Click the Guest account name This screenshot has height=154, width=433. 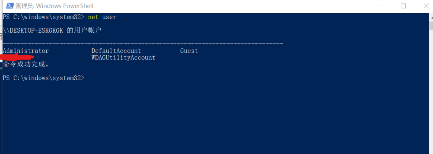tap(189, 51)
